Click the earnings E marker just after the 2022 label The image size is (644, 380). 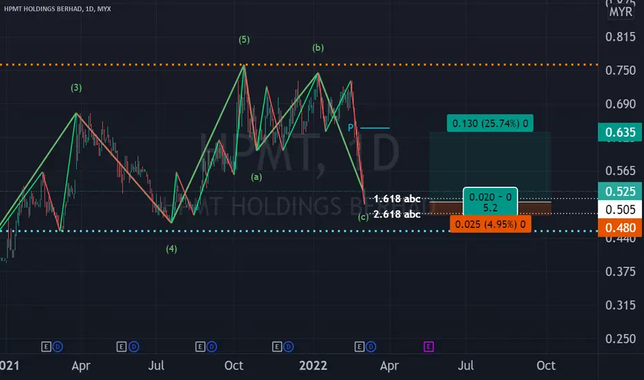click(x=359, y=347)
